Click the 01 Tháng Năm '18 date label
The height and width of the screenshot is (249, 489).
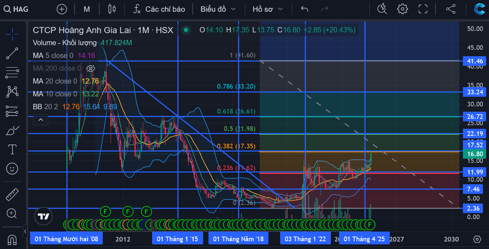(x=238, y=239)
